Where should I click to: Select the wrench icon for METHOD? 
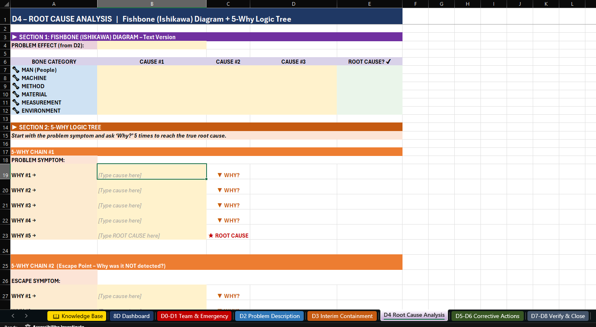[x=15, y=86]
